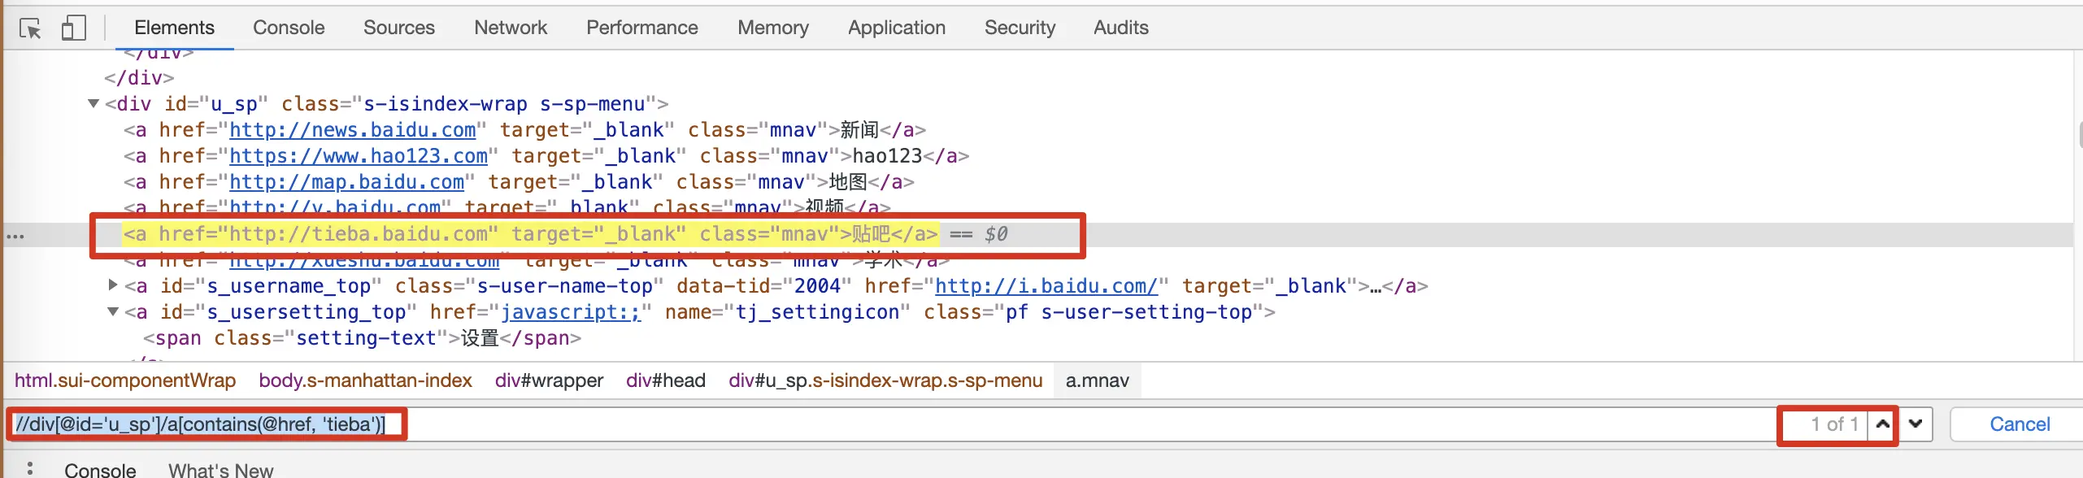This screenshot has height=478, width=2083.
Task: Click the '1 of 1' result count
Action: coord(1834,424)
